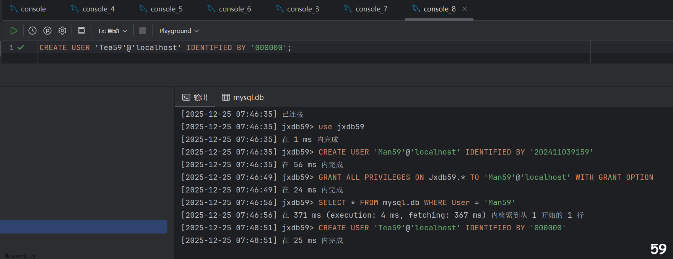Screen dimensions: 673x259
Task: Open console settings gear icon
Action: 62,31
